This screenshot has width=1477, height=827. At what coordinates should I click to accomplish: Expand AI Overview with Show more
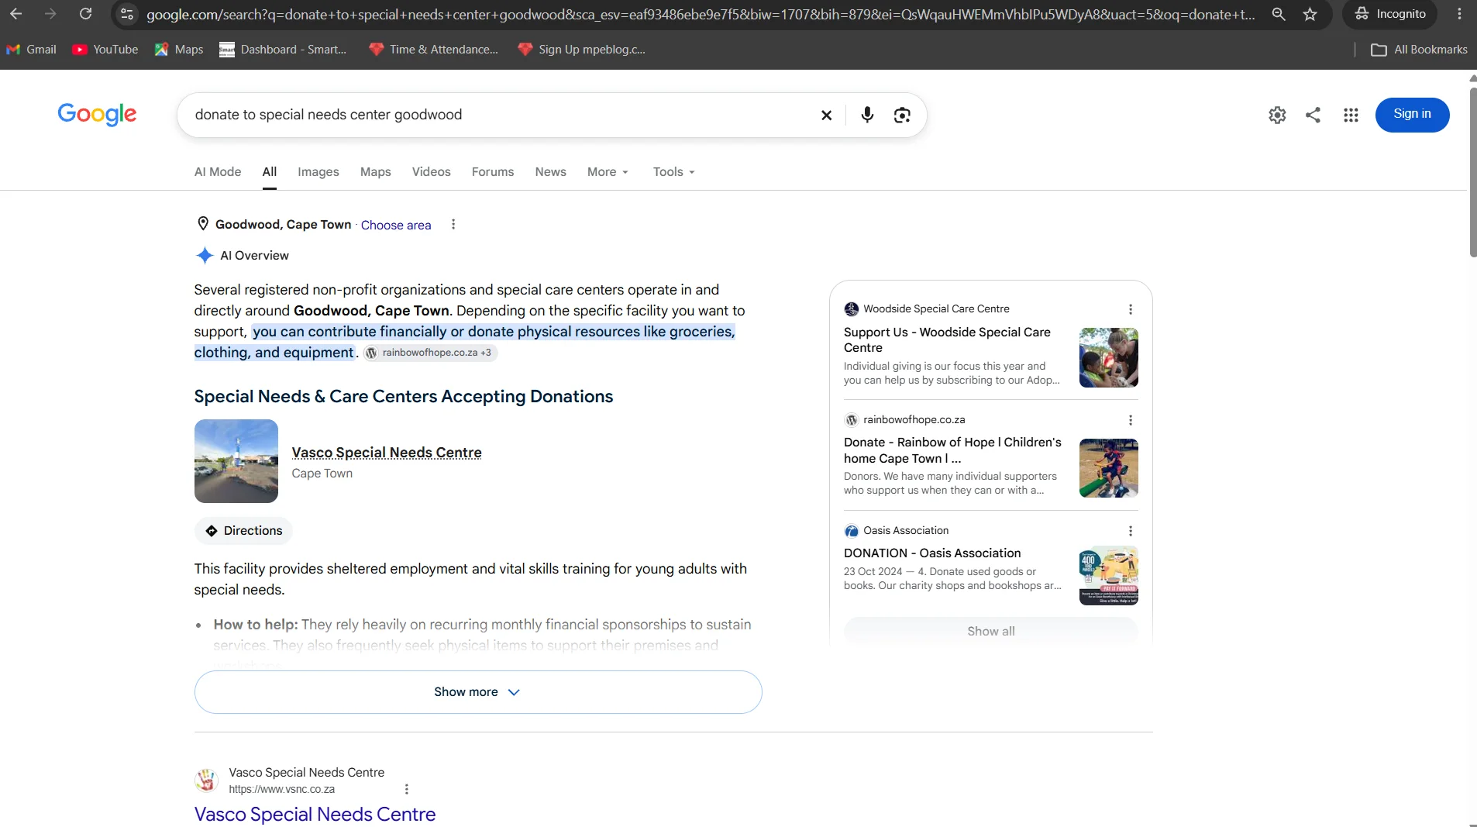click(x=478, y=692)
